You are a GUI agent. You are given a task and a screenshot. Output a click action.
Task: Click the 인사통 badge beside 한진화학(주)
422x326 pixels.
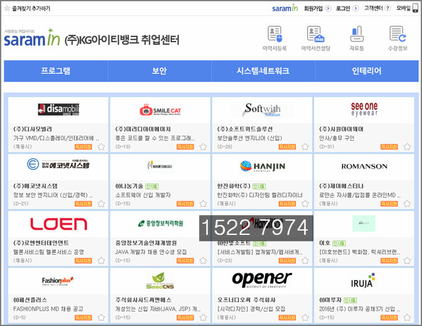click(x=259, y=187)
